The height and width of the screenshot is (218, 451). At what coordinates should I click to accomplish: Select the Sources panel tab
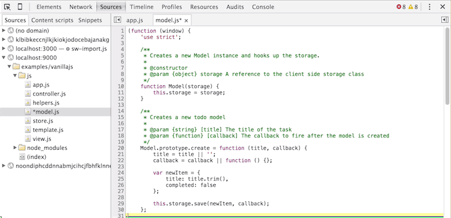111,7
